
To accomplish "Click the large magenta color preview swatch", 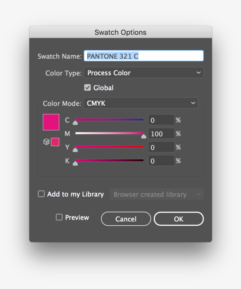I will coord(51,122).
